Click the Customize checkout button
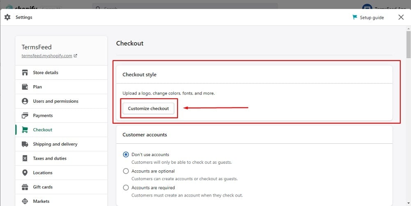Image resolution: width=411 pixels, height=206 pixels. [148, 109]
